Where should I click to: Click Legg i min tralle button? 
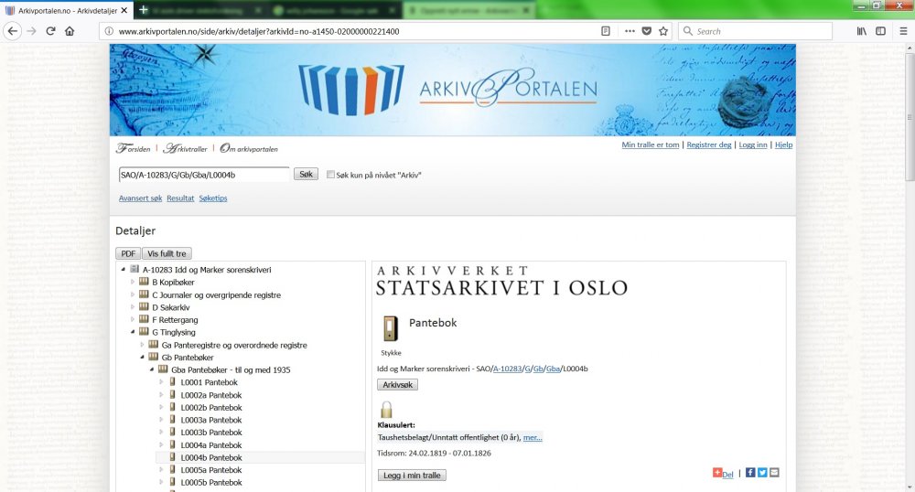click(x=412, y=476)
